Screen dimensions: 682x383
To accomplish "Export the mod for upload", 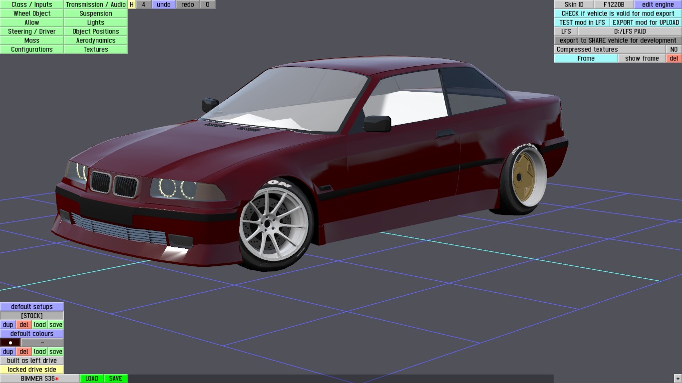I will coord(646,22).
